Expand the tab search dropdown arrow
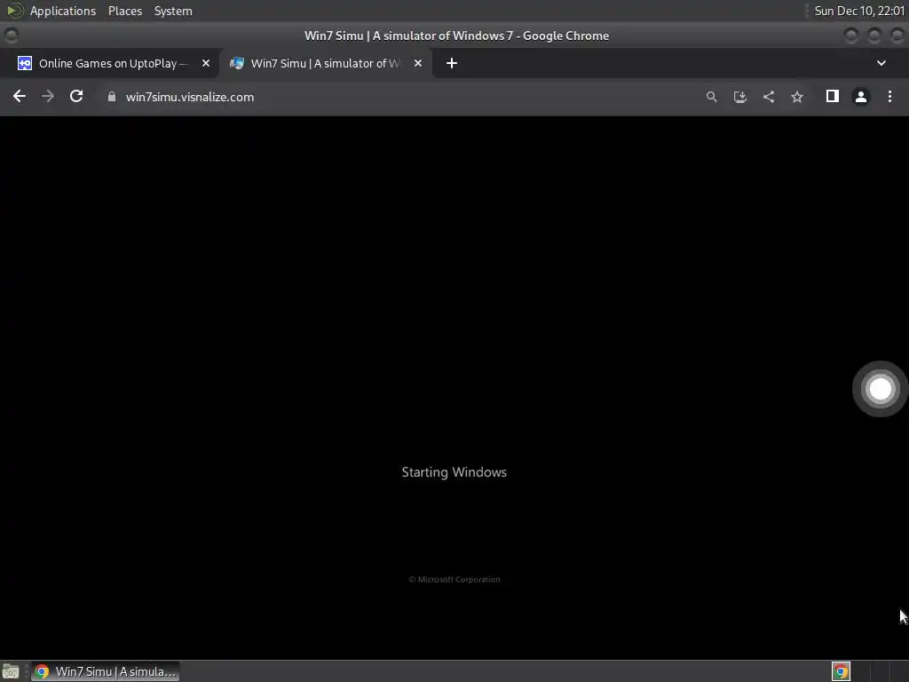Viewport: 909px width, 682px height. click(x=881, y=63)
